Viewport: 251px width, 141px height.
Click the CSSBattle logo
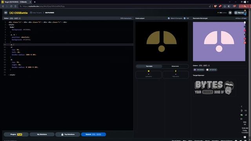(x=18, y=13)
